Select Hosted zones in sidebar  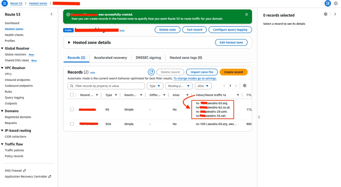point(14,29)
